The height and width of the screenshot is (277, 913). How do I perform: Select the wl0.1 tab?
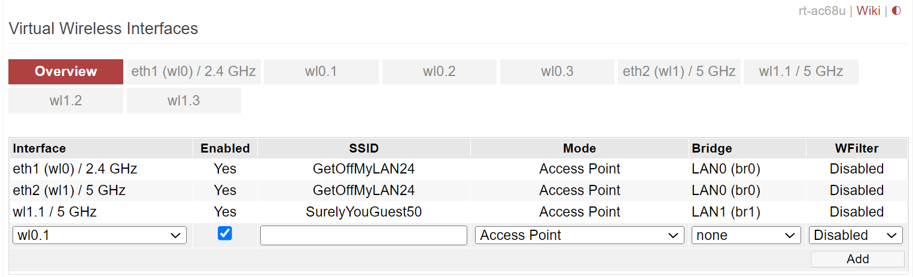click(321, 72)
